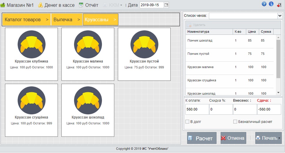This screenshot has height=153, width=285.
Task: Select the Пончик пустой receipt row
Action: [x=229, y=55]
